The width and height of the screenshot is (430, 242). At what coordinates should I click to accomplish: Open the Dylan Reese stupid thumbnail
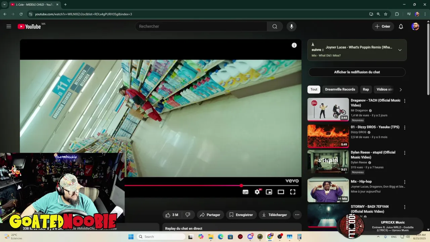[328, 161]
